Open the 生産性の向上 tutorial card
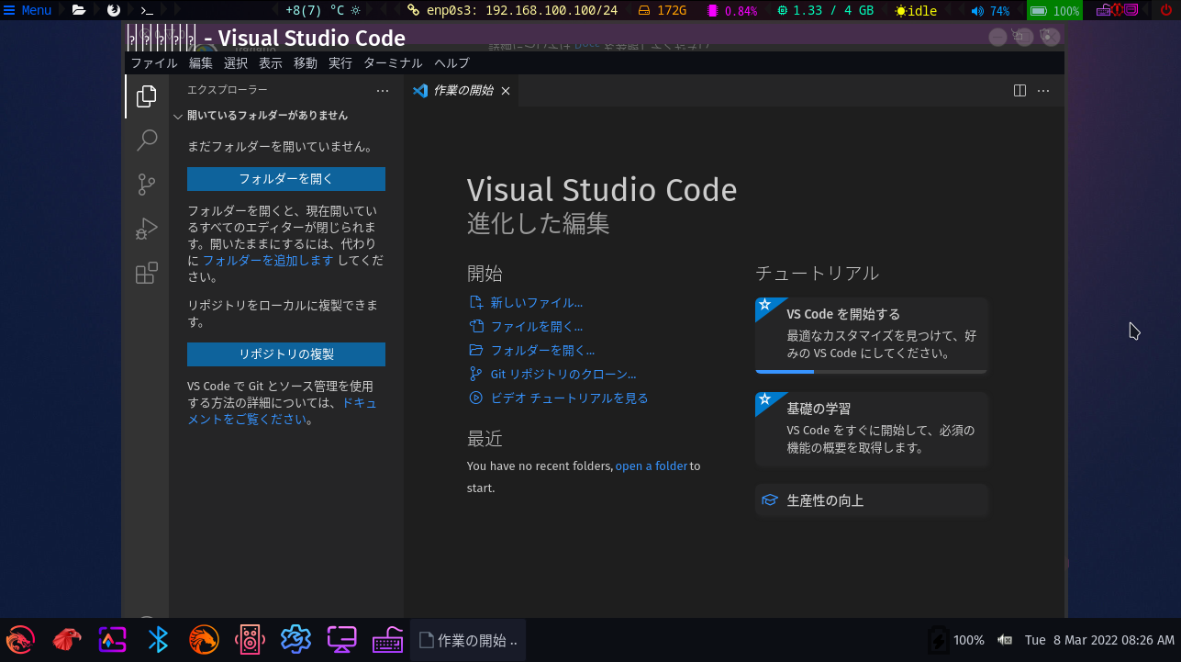The height and width of the screenshot is (662, 1181). [x=871, y=500]
